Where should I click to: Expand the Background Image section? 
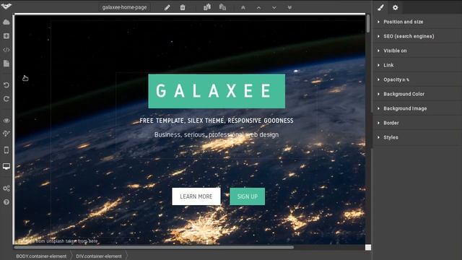417,108
